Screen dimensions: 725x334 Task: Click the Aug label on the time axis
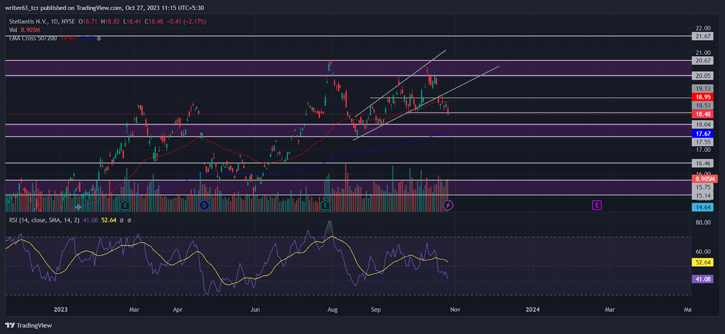click(x=333, y=310)
